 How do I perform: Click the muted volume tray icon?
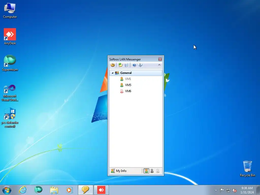pyautogui.click(x=234, y=190)
